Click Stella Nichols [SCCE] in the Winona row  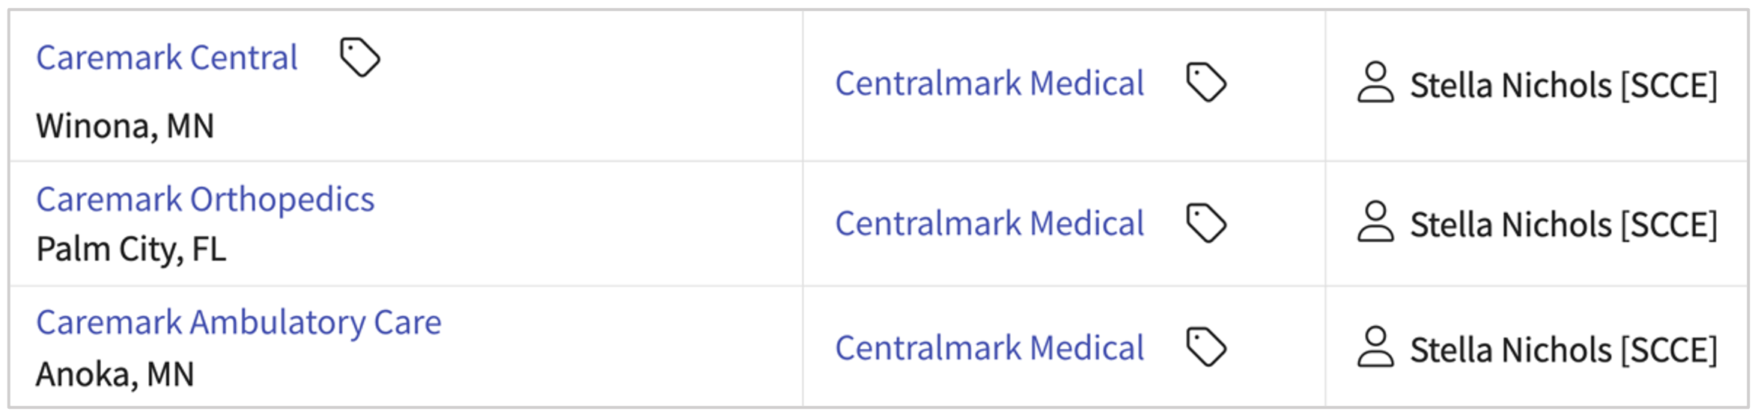pos(1563,85)
